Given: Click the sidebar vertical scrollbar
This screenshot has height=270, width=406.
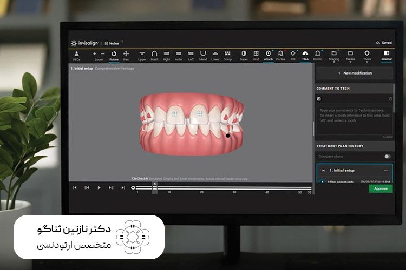Looking at the screenshot, I should [x=394, y=98].
